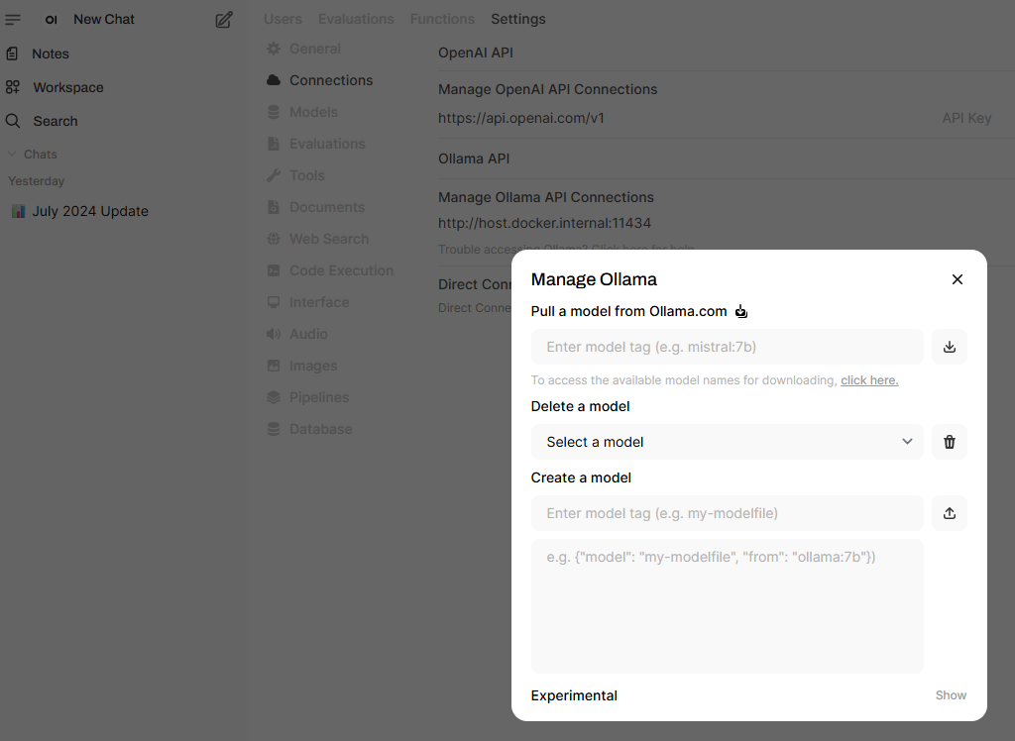Viewport: 1015px width, 741px height.
Task: Open Workspace from the sidebar
Action: click(67, 87)
